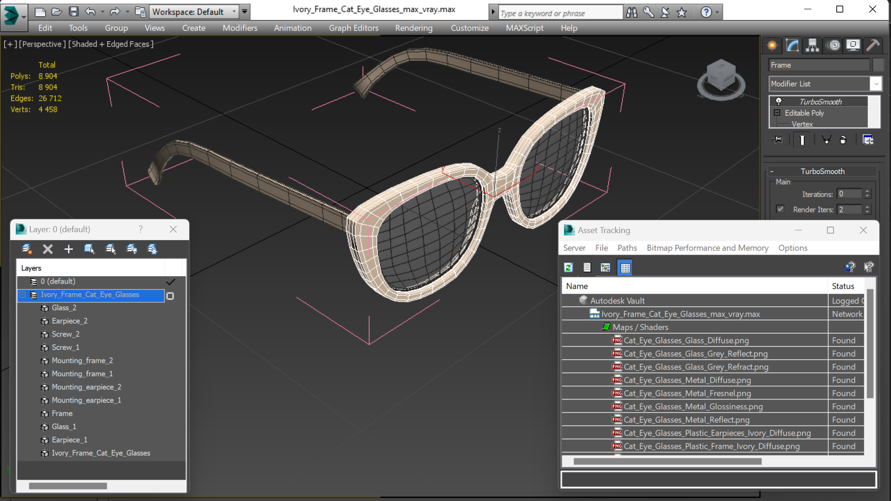Open Configure Modifier Sets icon
The height and width of the screenshot is (501, 891).
click(x=868, y=140)
